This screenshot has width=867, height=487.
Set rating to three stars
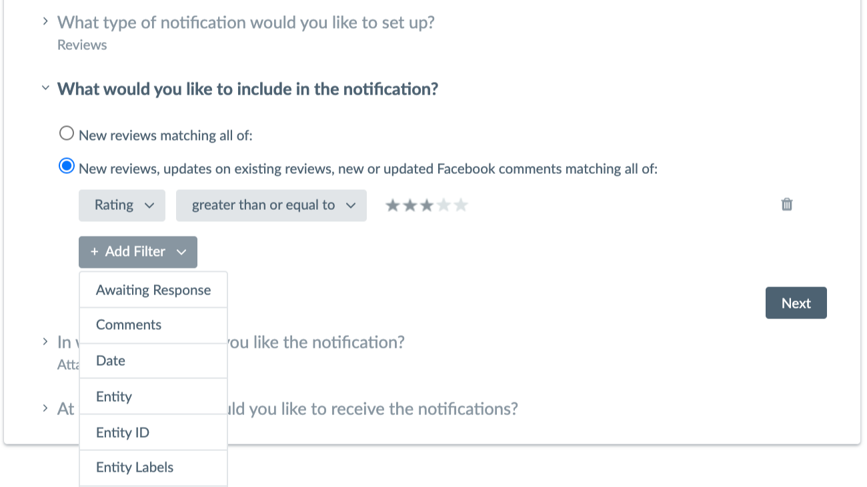pyautogui.click(x=427, y=205)
